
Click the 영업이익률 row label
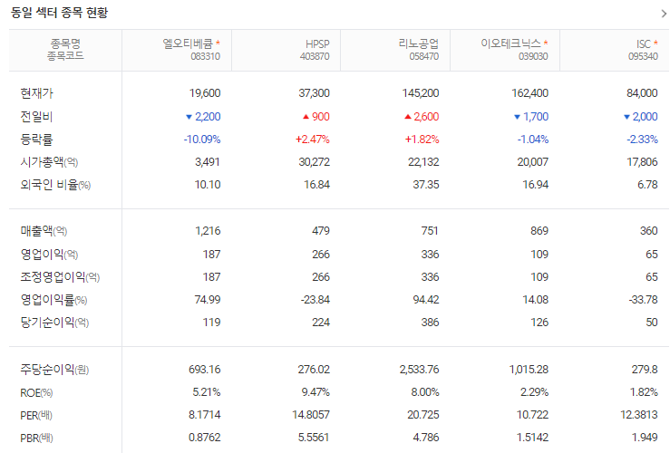pyautogui.click(x=53, y=300)
